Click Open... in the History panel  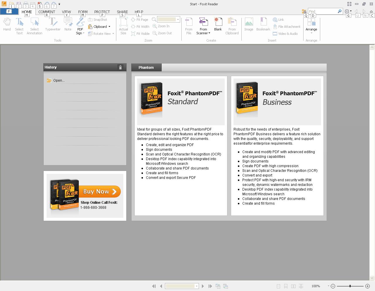(x=59, y=81)
